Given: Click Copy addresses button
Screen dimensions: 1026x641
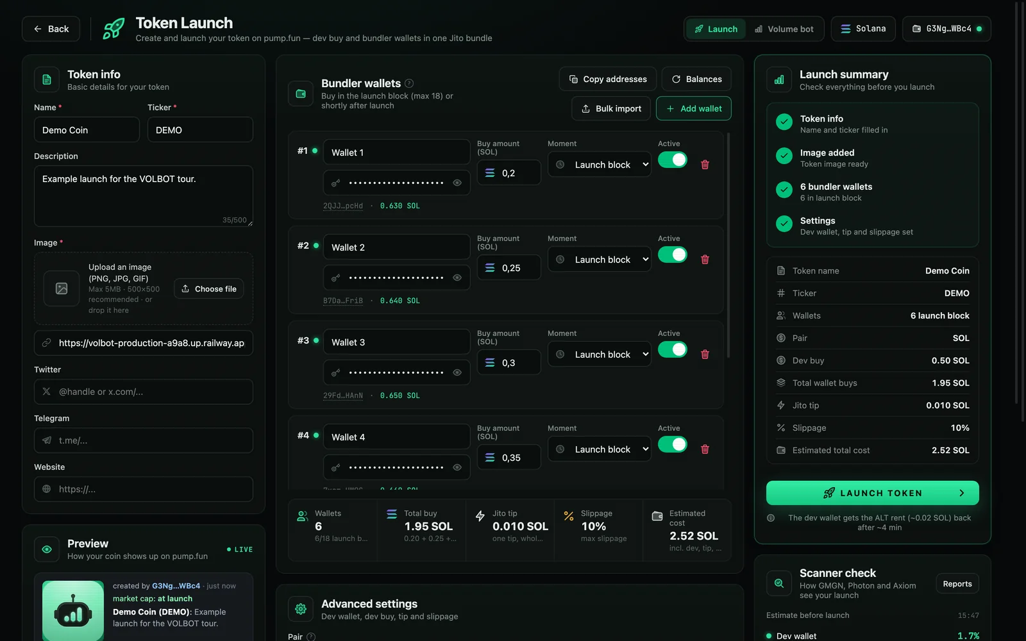Looking at the screenshot, I should coord(608,79).
